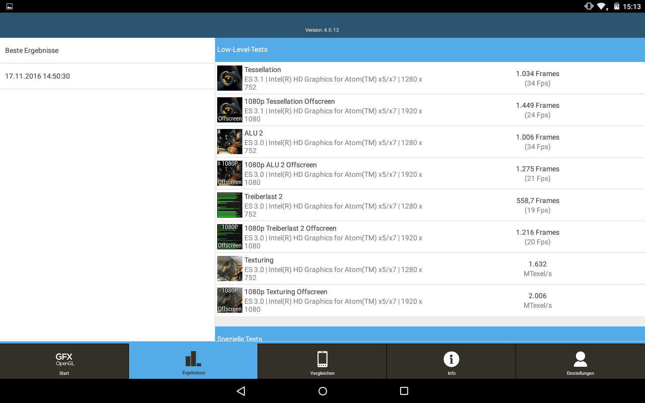Image resolution: width=645 pixels, height=403 pixels.
Task: Tap the 1080p ALU 2 Offscreen thumbnail
Action: tap(230, 173)
